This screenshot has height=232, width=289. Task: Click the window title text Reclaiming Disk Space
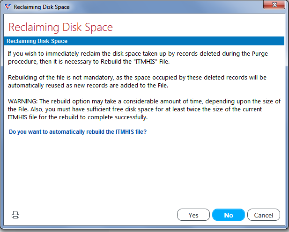coord(42,7)
